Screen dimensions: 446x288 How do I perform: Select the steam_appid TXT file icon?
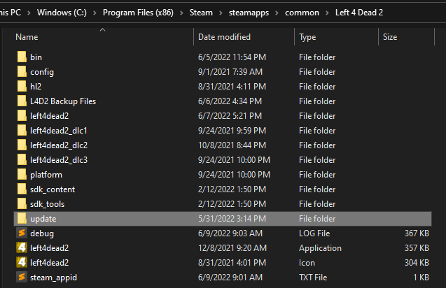pos(21,278)
